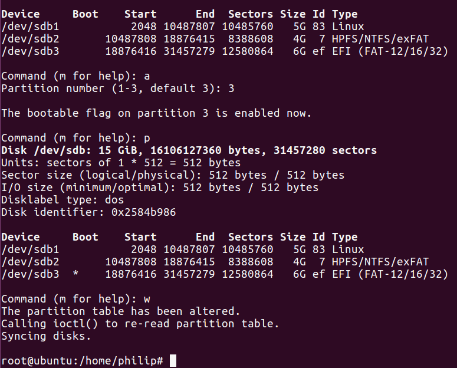Click the 'Disklabel type: dos' line
The height and width of the screenshot is (368, 457).
63,200
